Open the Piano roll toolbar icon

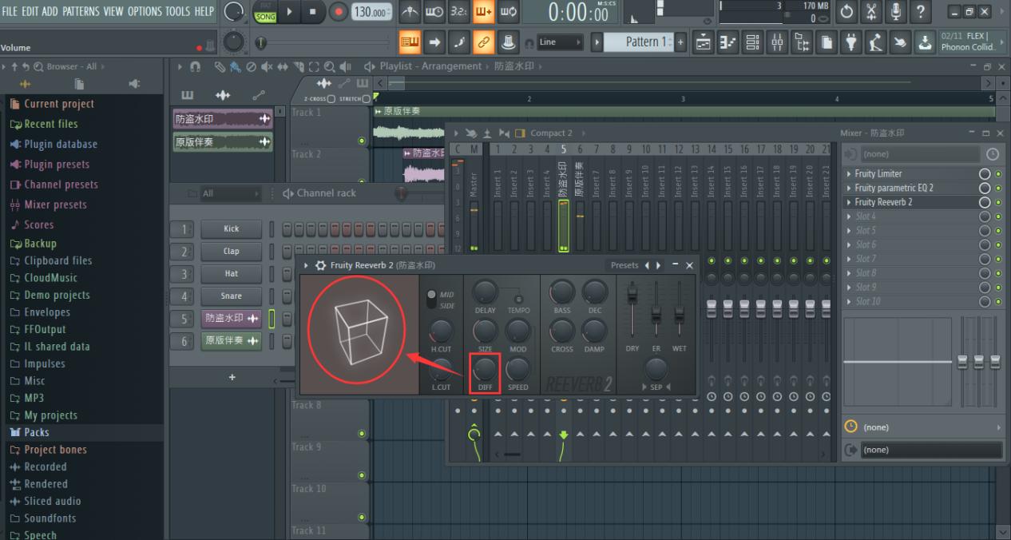coord(728,42)
